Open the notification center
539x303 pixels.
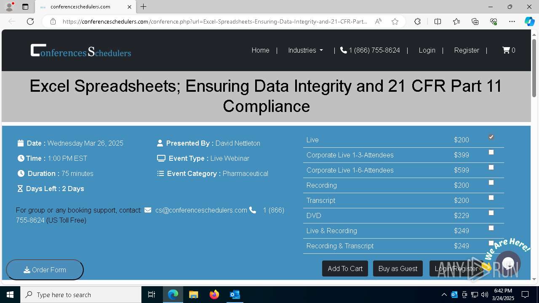pyautogui.click(x=525, y=295)
